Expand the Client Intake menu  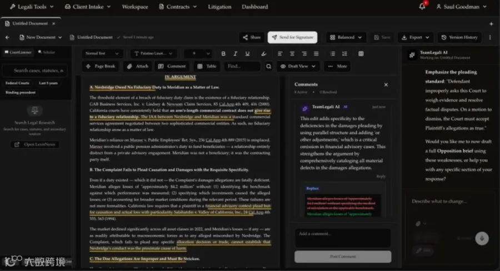tap(88, 6)
